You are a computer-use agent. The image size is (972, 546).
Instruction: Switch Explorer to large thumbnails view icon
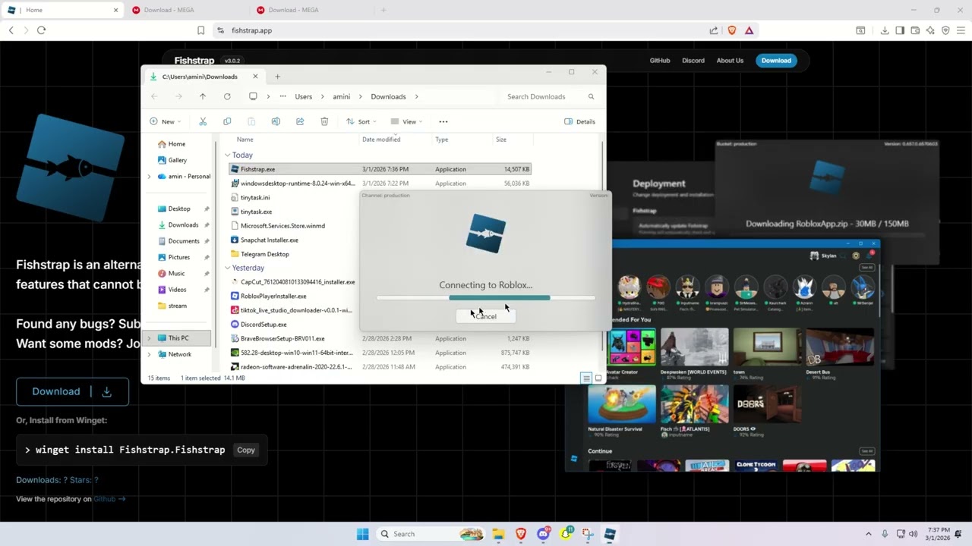(598, 378)
